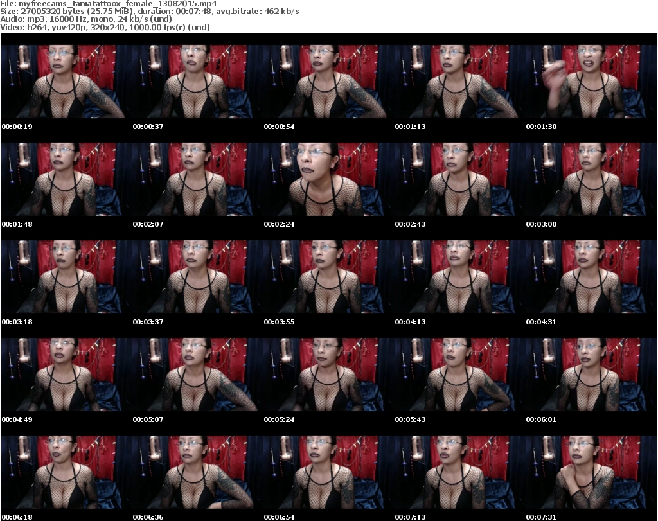Screen dimensions: 658x521
Task: Click the timestamp text '00:02:07'
Action: [x=148, y=224]
